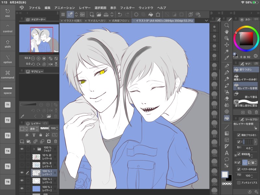Open blending mode 通常 dropdown
Viewport: 260px width, 195px height.
point(34,128)
